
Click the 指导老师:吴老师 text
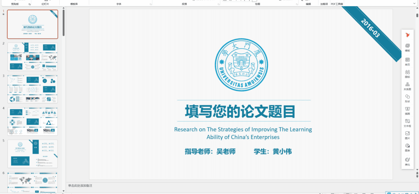pyautogui.click(x=210, y=151)
